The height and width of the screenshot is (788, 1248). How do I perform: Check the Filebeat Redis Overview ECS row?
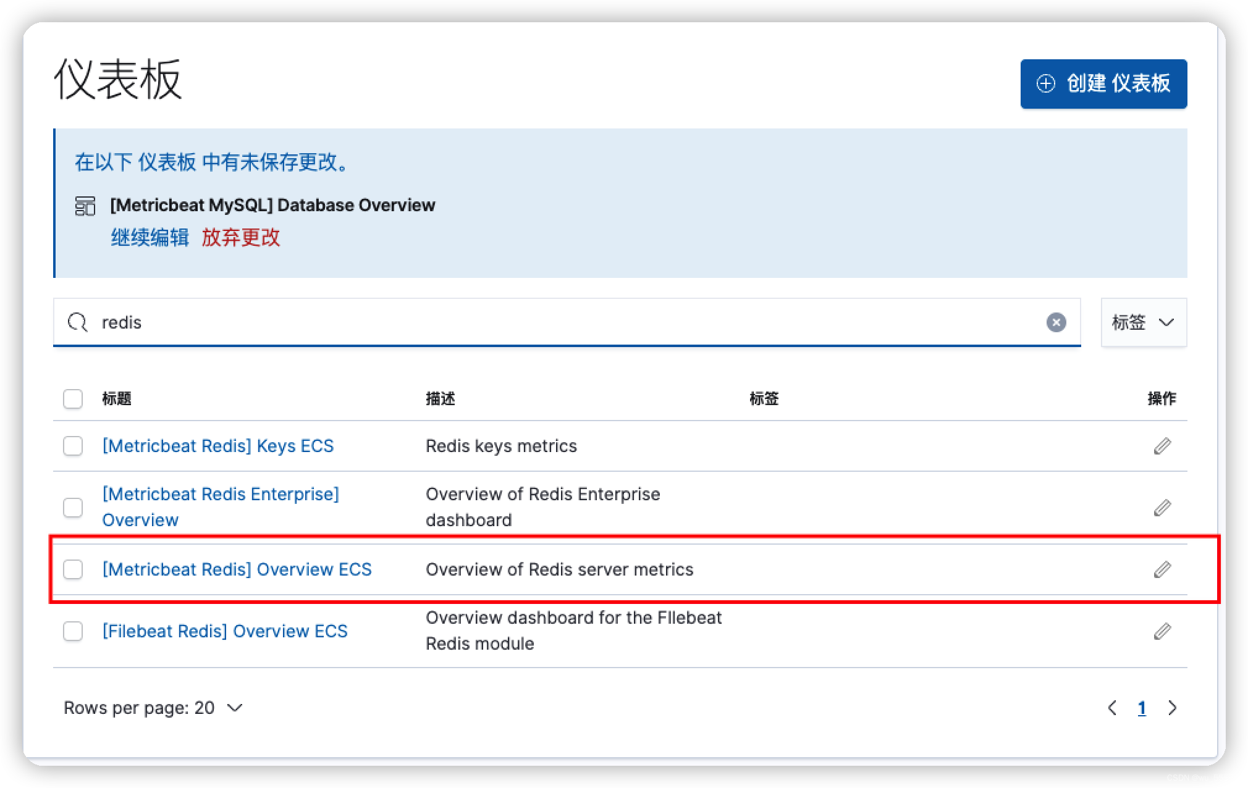(x=73, y=631)
